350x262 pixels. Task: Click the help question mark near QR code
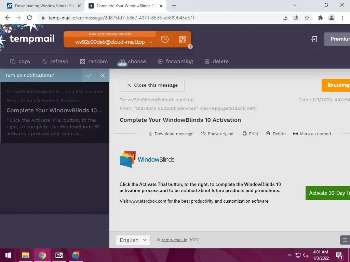[x=190, y=46]
